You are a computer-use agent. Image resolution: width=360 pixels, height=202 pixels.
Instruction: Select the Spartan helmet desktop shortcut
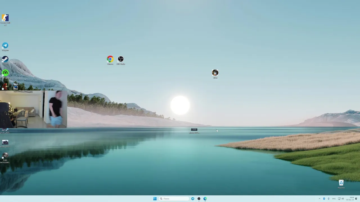click(x=5, y=86)
